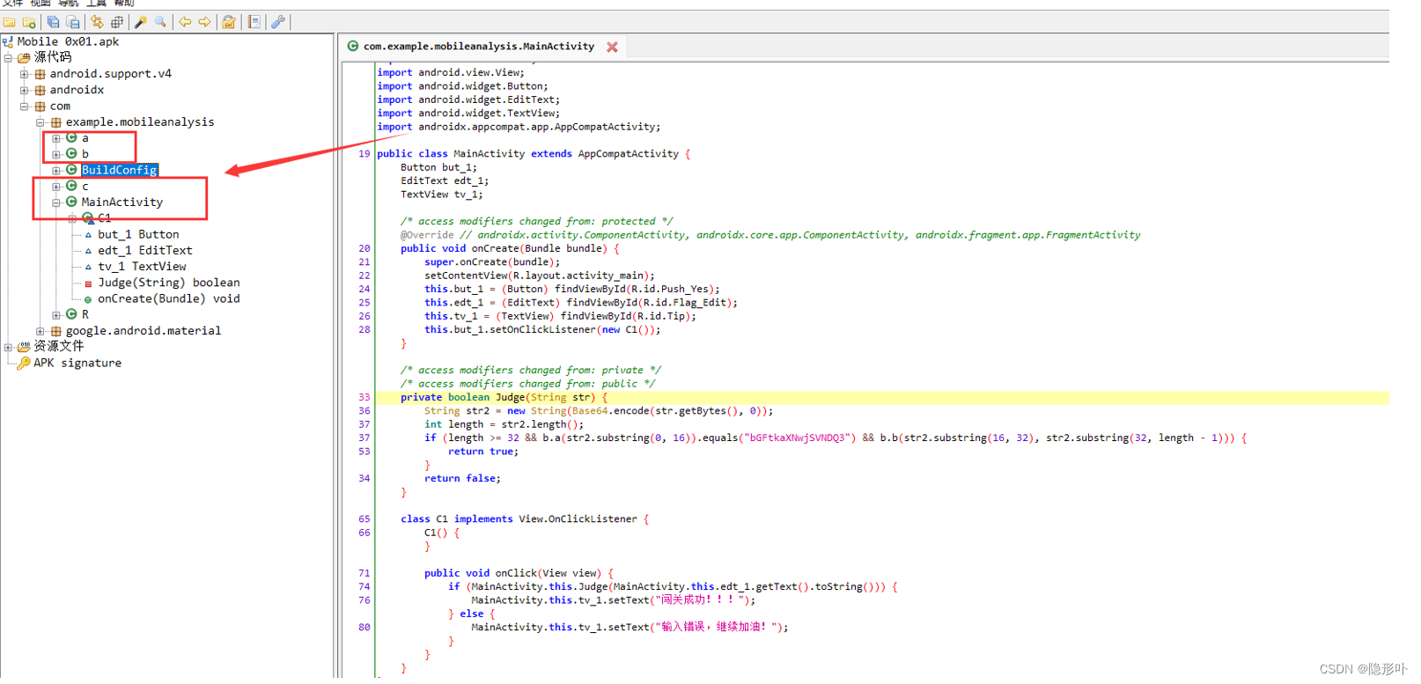Expand the android.support.v4 package
Screen dimensions: 1421x684
(x=25, y=74)
